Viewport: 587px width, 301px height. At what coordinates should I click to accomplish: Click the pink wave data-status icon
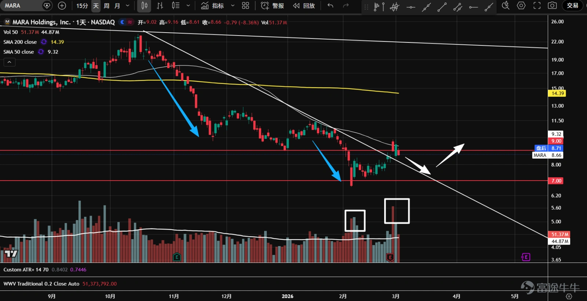[x=130, y=22]
